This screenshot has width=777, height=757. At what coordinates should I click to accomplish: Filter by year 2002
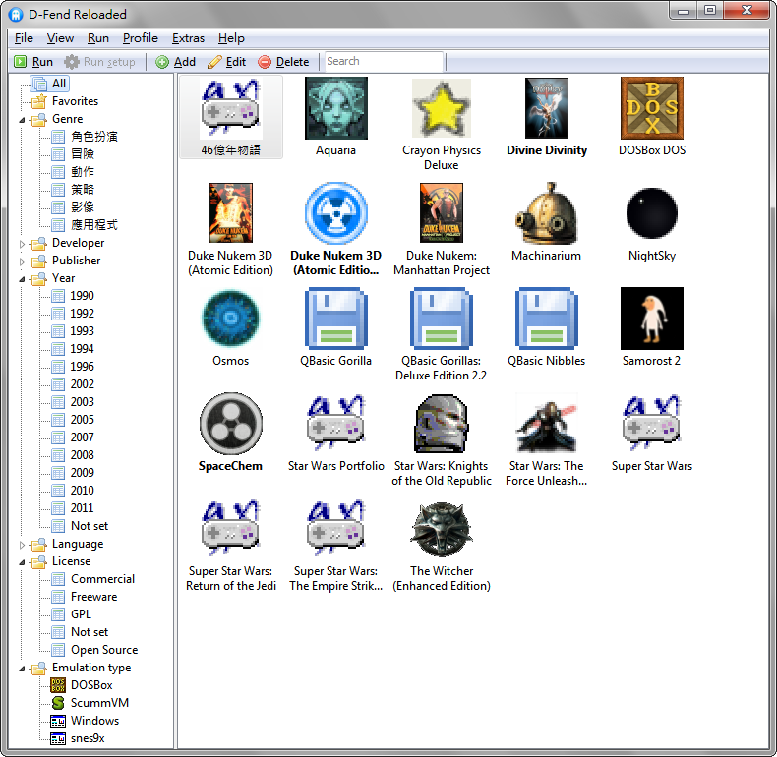click(x=83, y=384)
